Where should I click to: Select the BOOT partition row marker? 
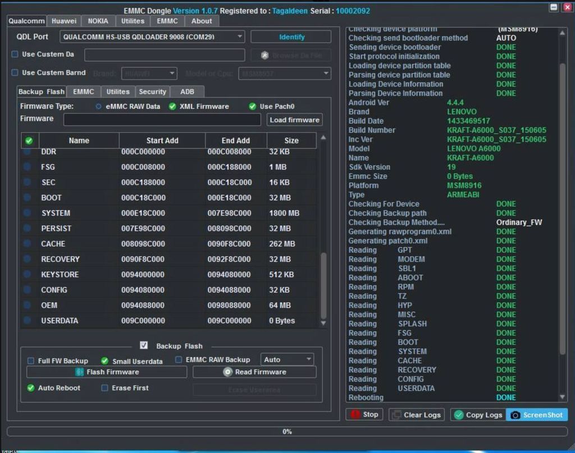click(27, 197)
